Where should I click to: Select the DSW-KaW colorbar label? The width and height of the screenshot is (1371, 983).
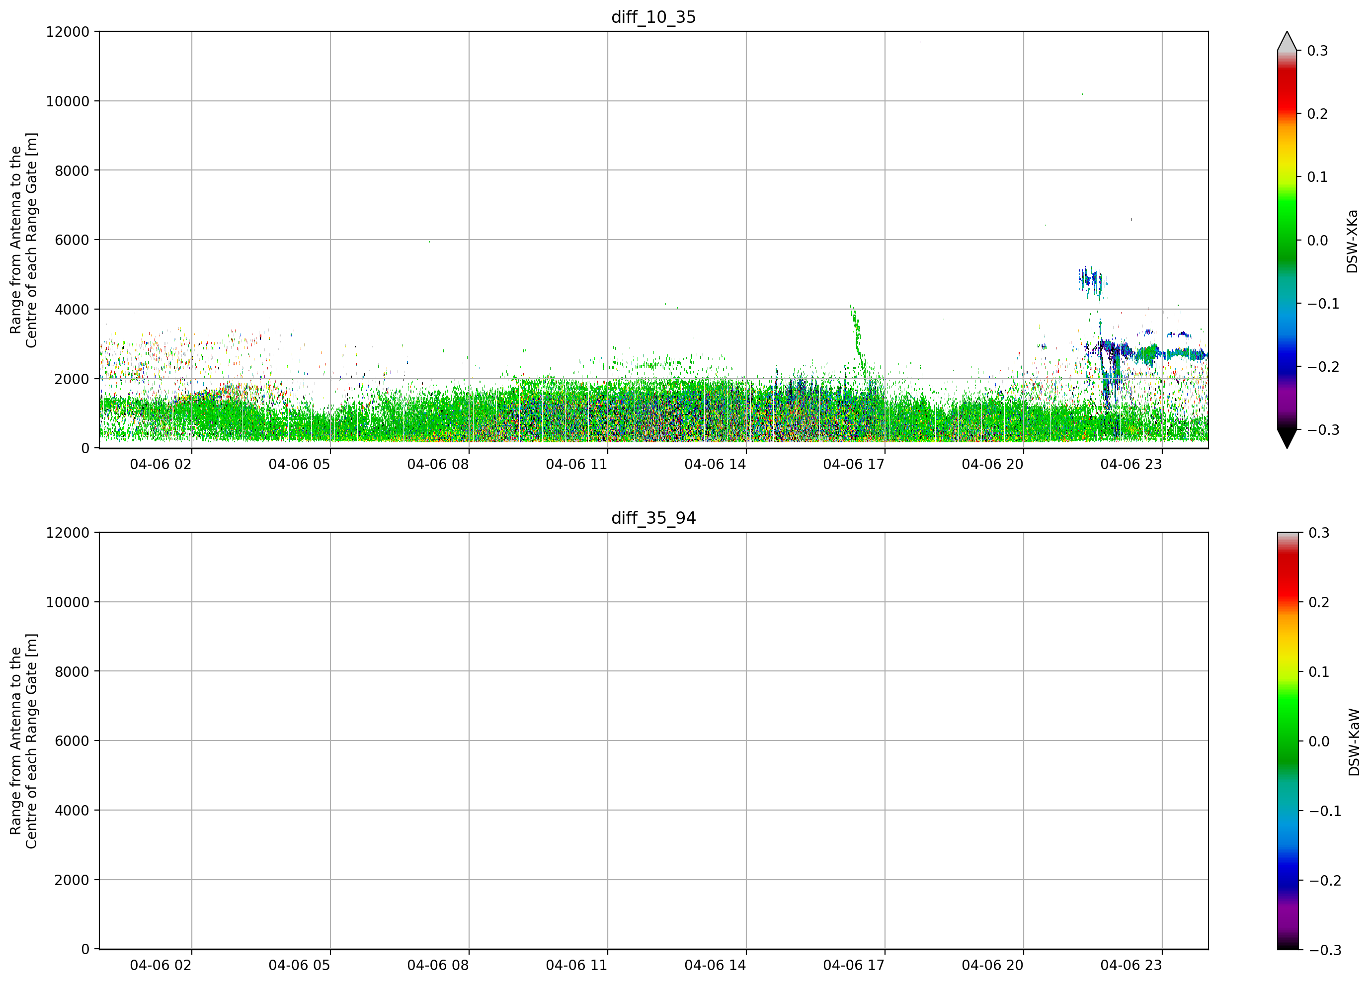tap(1354, 742)
